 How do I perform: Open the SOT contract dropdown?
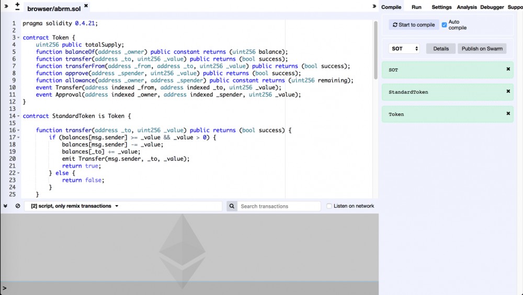tap(404, 49)
